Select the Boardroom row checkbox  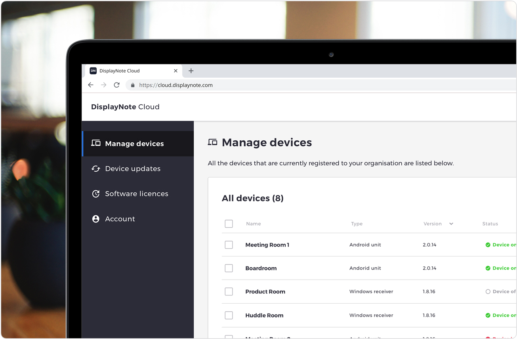[x=229, y=268]
